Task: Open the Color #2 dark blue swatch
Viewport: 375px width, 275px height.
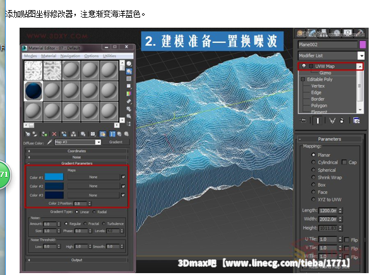Action: coord(54,186)
